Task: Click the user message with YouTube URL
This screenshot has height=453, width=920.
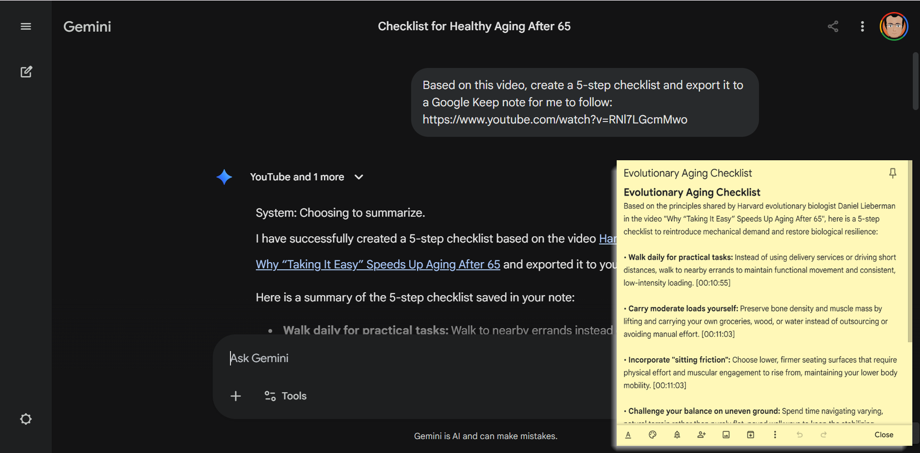Action: [584, 102]
